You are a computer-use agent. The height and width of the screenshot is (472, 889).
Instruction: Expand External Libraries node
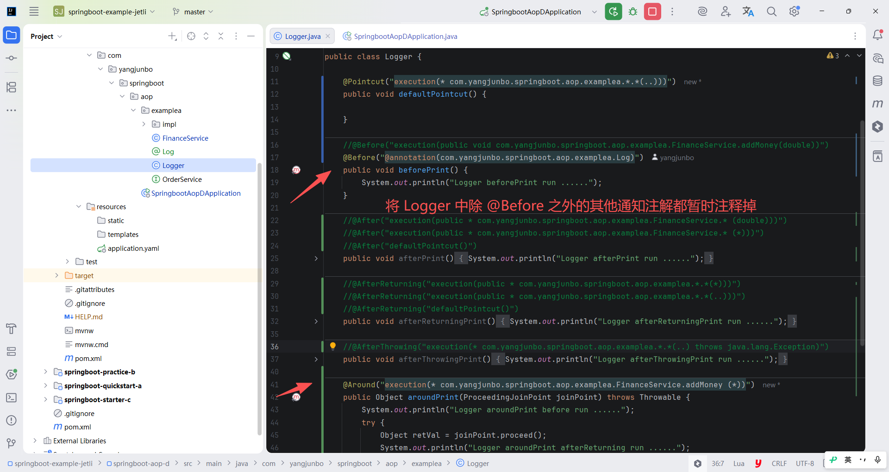click(x=35, y=441)
